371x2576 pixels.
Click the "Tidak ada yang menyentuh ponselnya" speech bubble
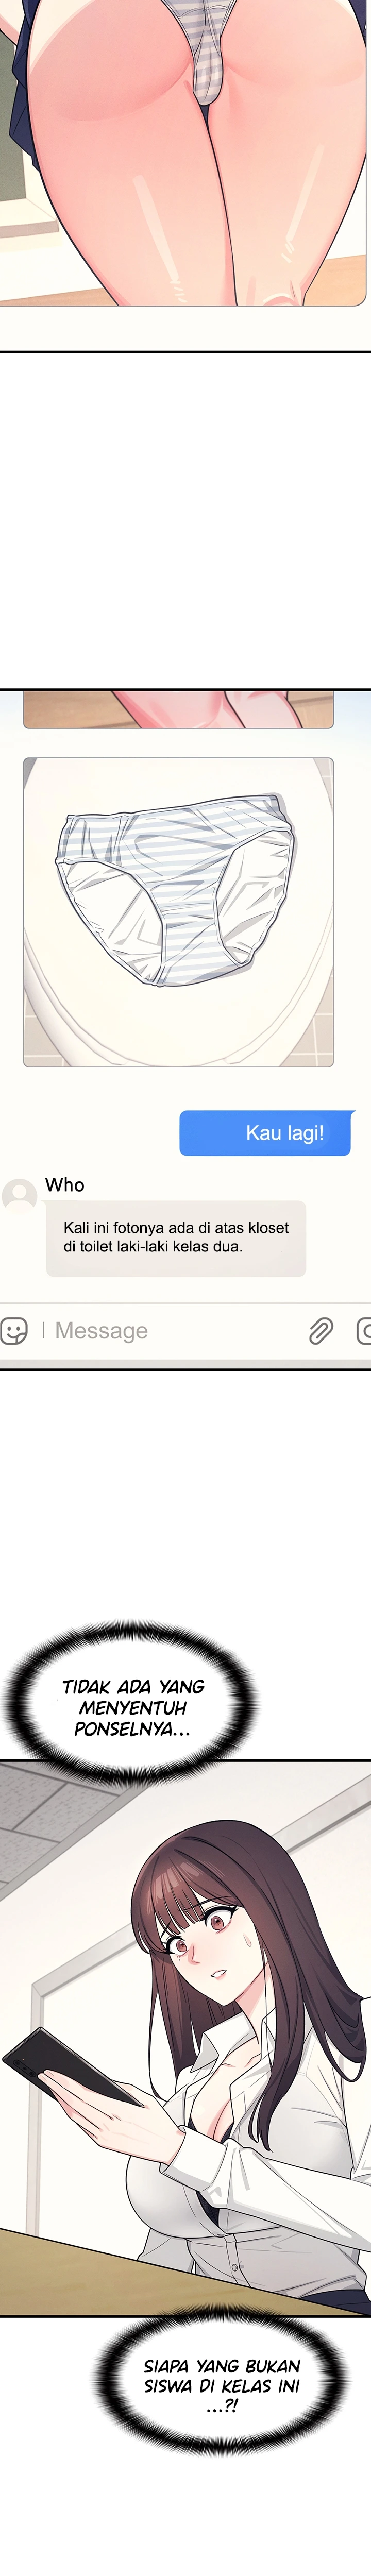point(133,1707)
